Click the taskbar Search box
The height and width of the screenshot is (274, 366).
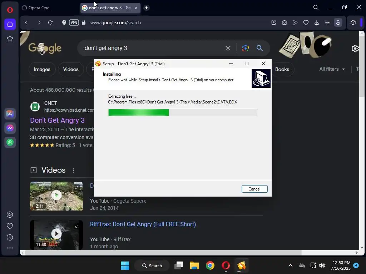tap(152, 265)
